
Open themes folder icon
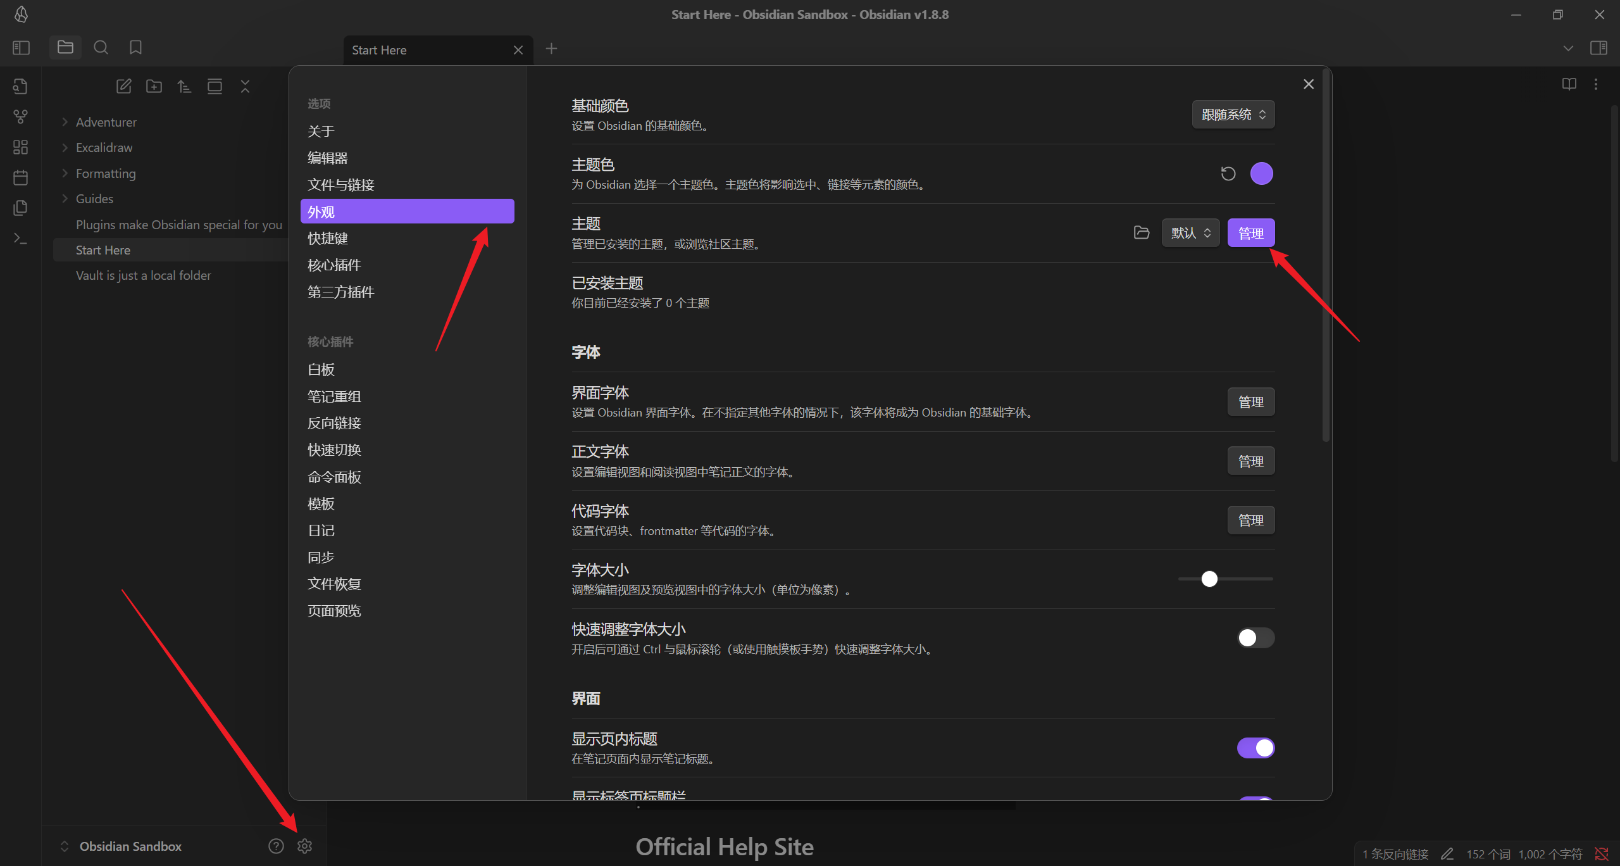(1142, 233)
